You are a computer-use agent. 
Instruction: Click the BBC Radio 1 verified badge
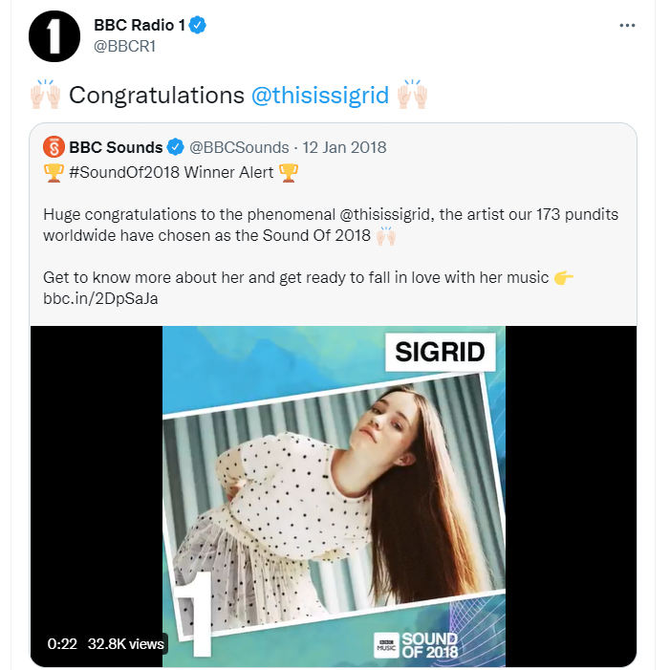pos(199,26)
